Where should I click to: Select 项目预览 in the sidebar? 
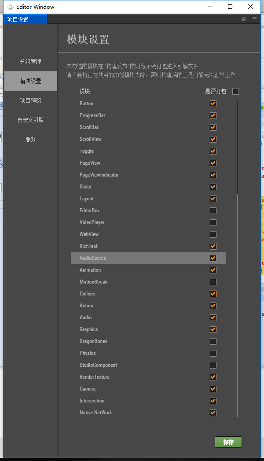click(x=31, y=100)
